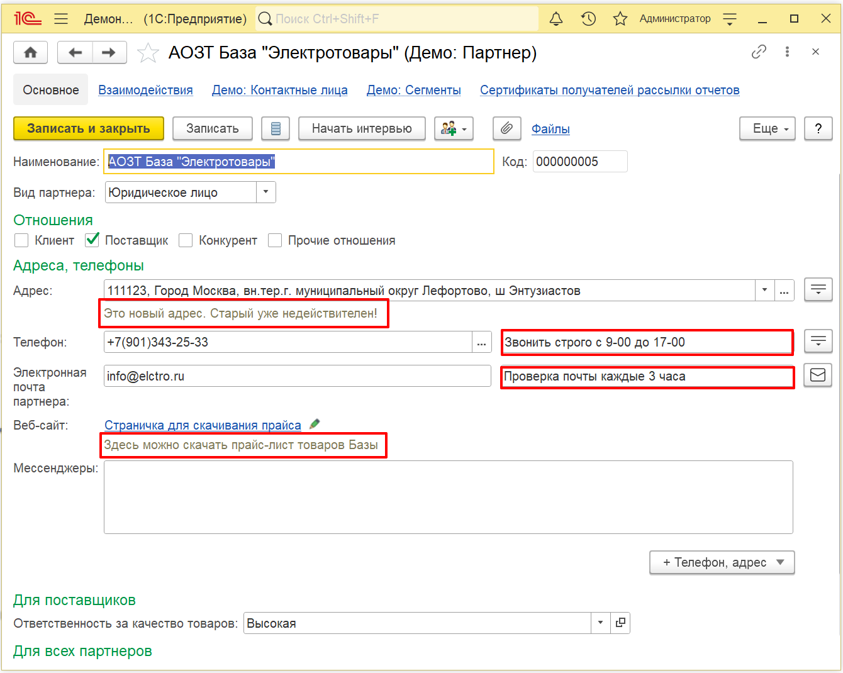
Task: Navigate back with the left arrow
Action: pyautogui.click(x=75, y=52)
